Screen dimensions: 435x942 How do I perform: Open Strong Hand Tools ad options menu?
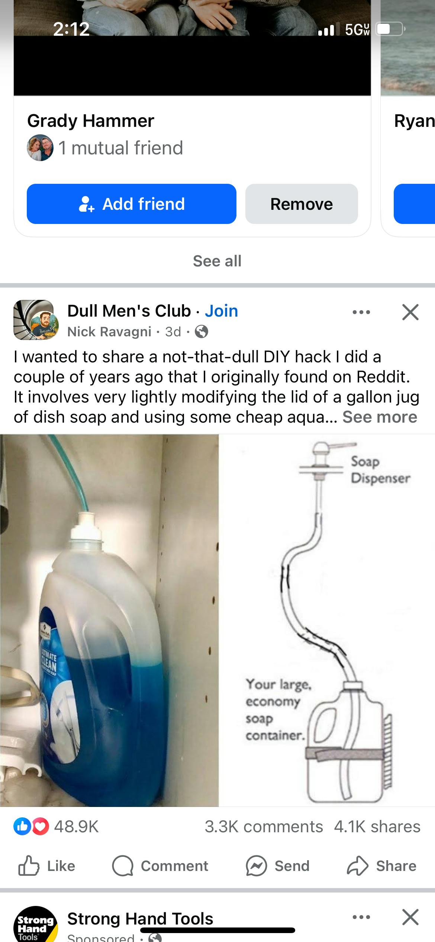(x=361, y=917)
